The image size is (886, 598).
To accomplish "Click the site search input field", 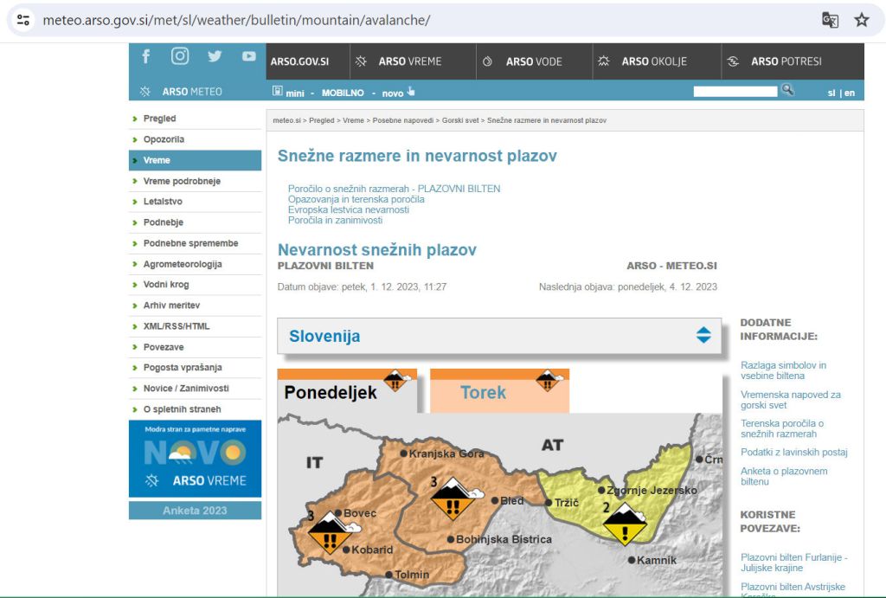I will tap(735, 91).
